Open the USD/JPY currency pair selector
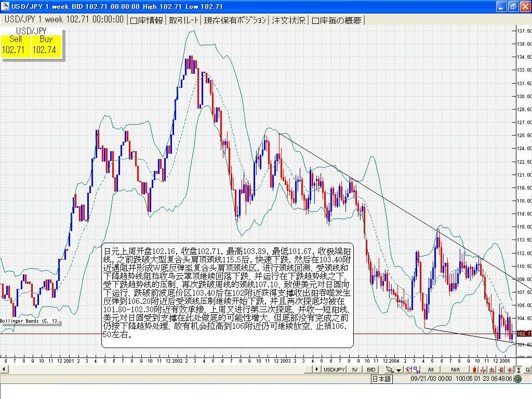 click(334, 369)
